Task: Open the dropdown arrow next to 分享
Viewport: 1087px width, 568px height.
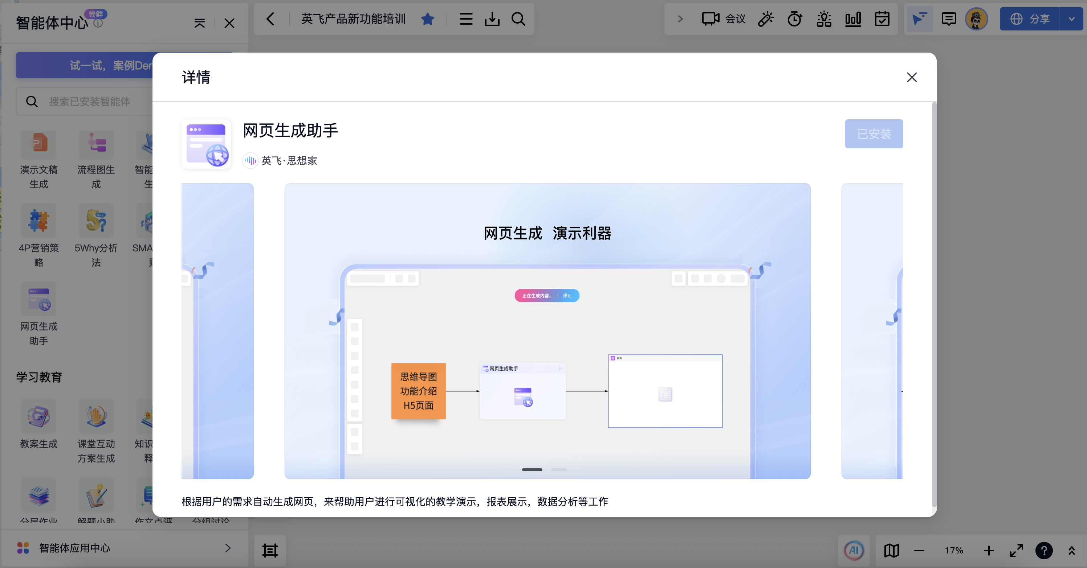Action: [x=1071, y=19]
